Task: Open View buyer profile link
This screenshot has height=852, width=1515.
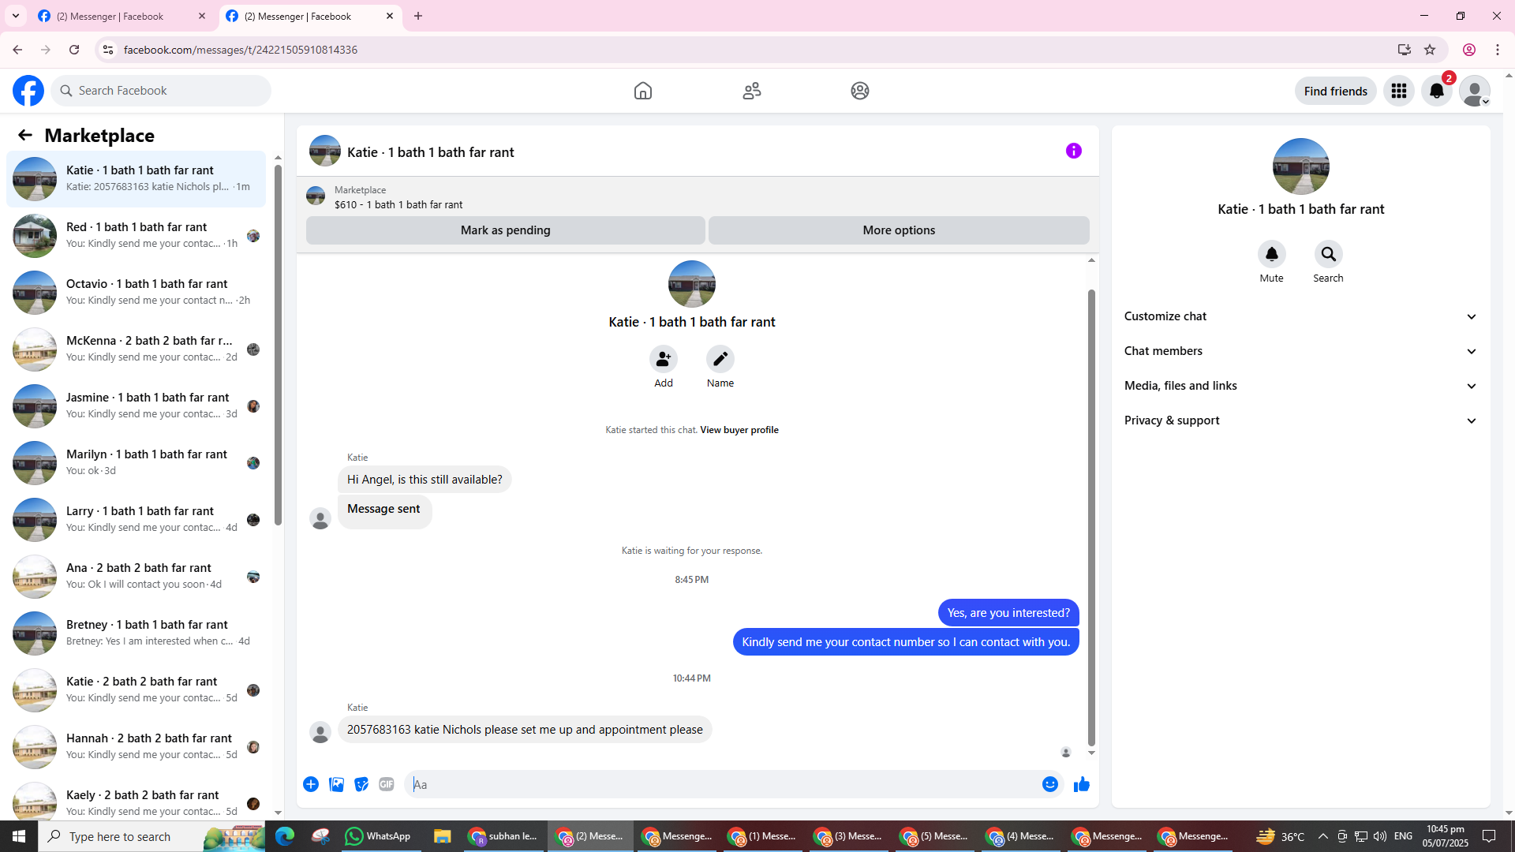Action: tap(739, 430)
